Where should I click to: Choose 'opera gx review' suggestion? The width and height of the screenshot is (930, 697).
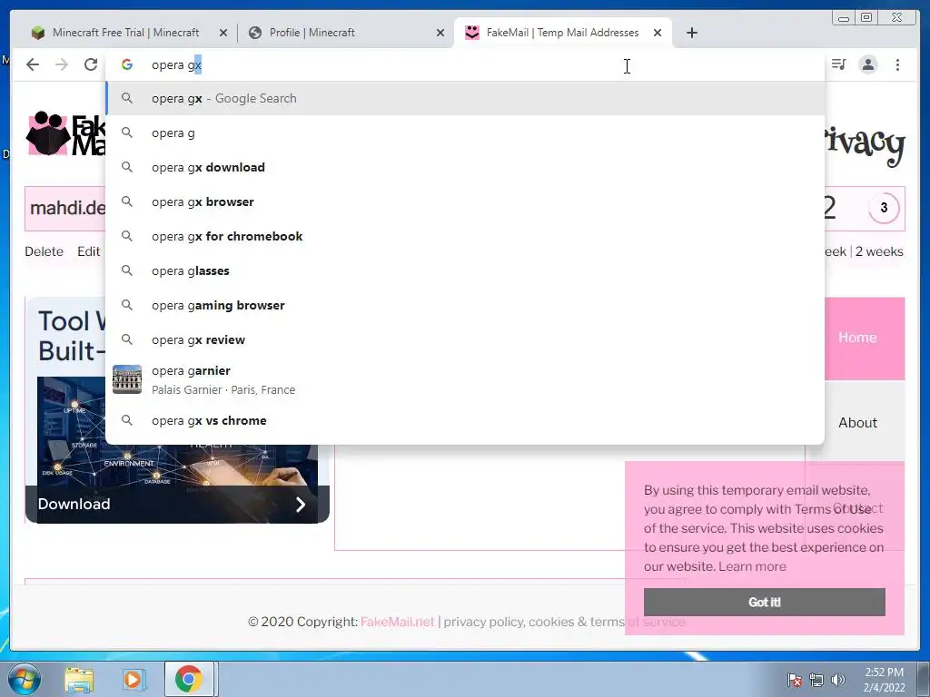tap(465, 339)
